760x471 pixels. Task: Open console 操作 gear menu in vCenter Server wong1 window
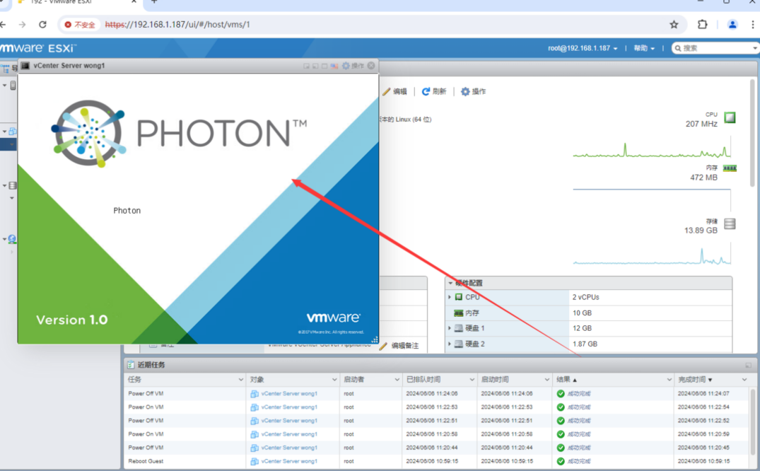[353, 66]
